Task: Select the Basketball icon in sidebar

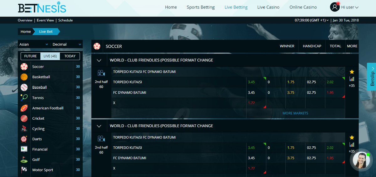Action: 24,77
